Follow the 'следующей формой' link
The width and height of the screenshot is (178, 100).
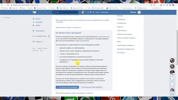(82, 41)
